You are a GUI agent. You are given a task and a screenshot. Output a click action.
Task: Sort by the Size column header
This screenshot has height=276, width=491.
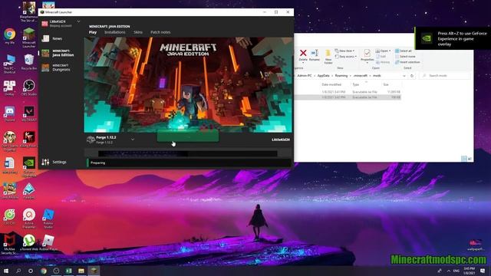[386, 84]
